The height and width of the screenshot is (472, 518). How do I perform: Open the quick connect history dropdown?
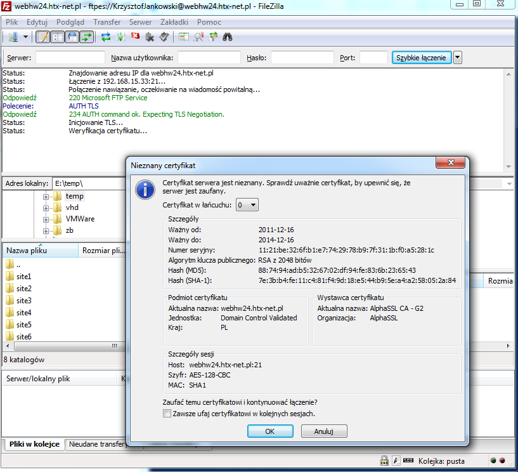pos(457,58)
